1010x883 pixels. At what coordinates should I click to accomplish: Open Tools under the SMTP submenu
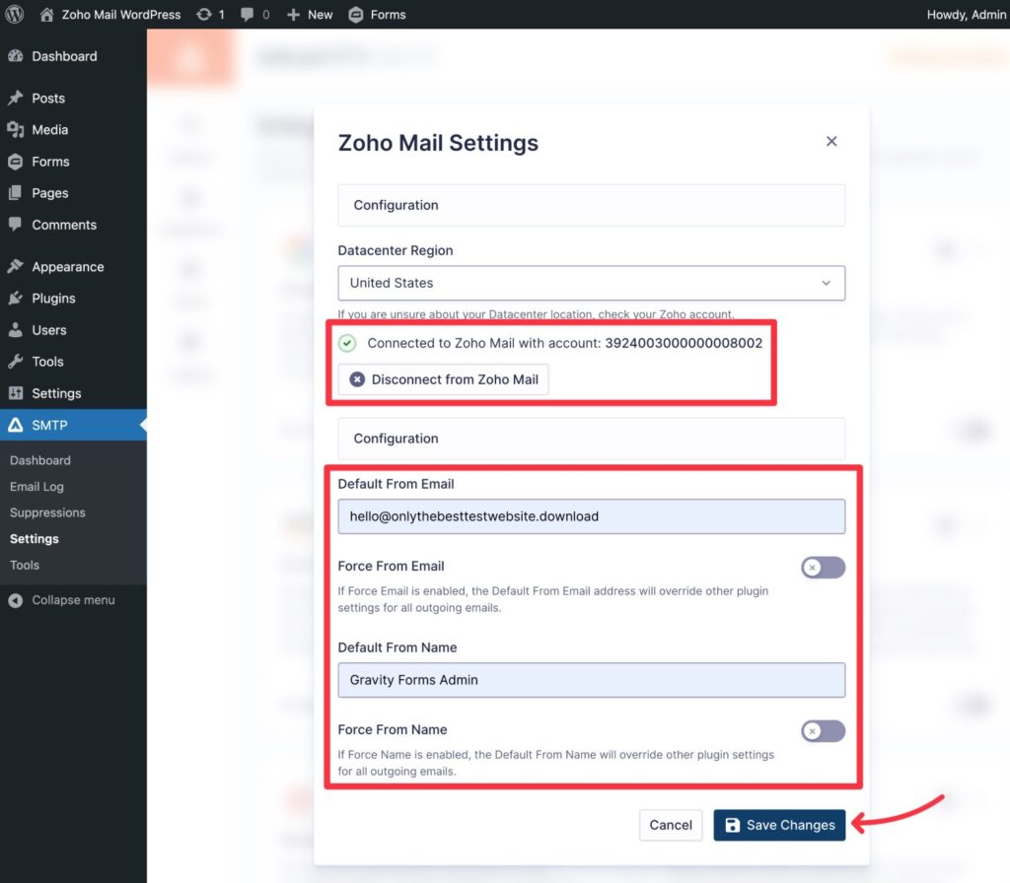pos(25,565)
